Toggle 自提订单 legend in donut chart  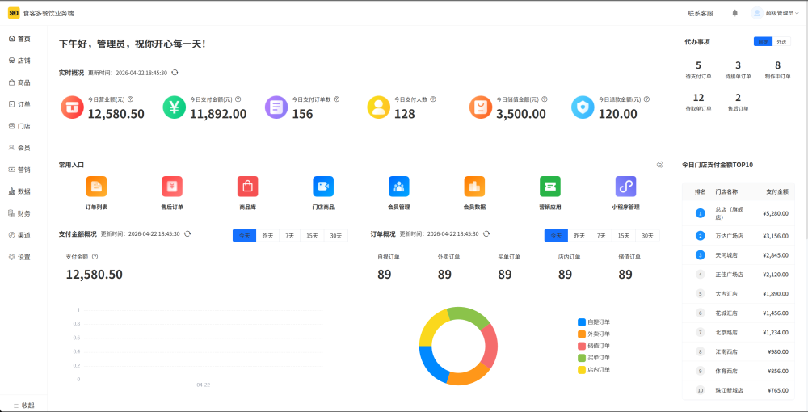[594, 322]
